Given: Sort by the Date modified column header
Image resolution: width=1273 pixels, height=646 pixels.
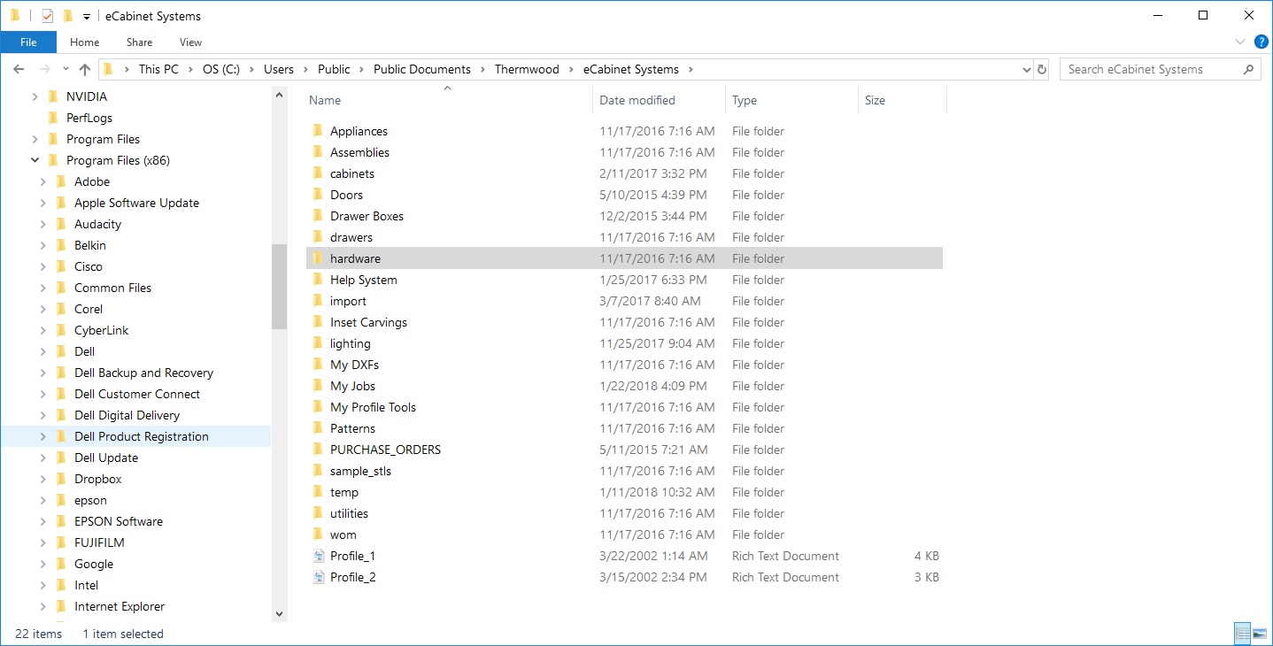Looking at the screenshot, I should pos(637,100).
